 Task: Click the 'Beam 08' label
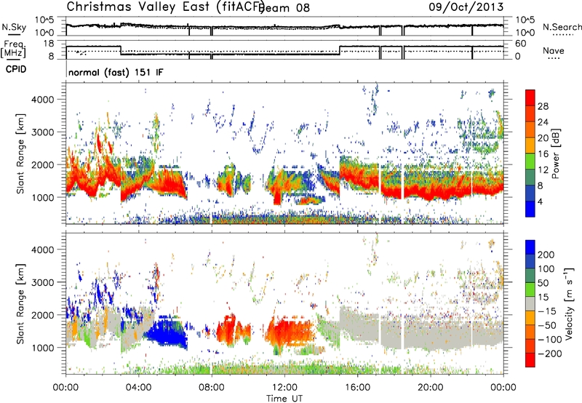[285, 8]
